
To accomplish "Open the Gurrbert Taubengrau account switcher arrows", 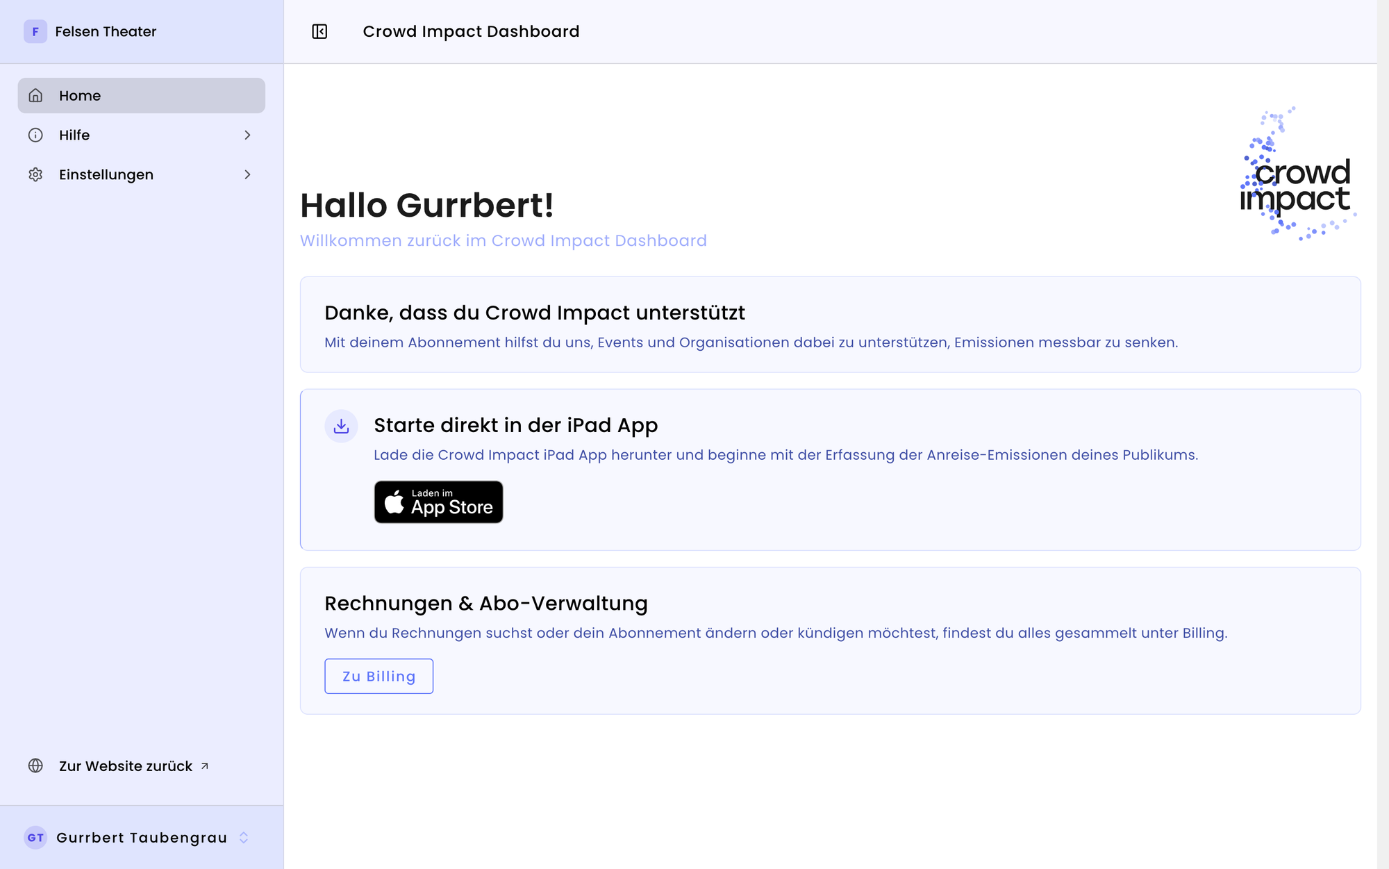I will tap(244, 838).
